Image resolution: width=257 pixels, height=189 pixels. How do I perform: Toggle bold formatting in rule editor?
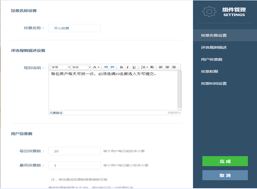(121, 67)
